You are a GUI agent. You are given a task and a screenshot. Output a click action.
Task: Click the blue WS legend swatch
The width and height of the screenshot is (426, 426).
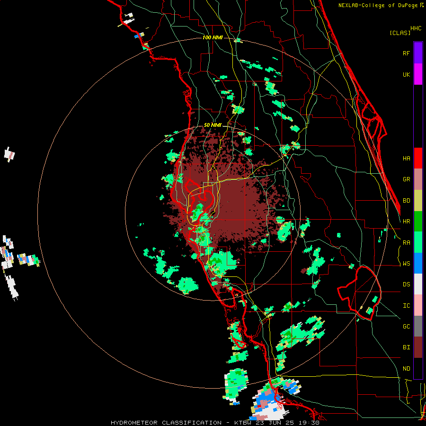(x=418, y=263)
